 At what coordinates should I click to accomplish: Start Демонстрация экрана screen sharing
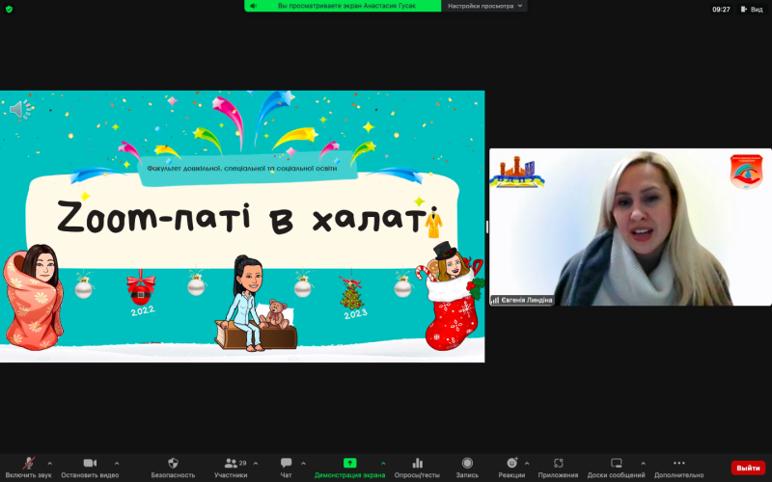[349, 468]
